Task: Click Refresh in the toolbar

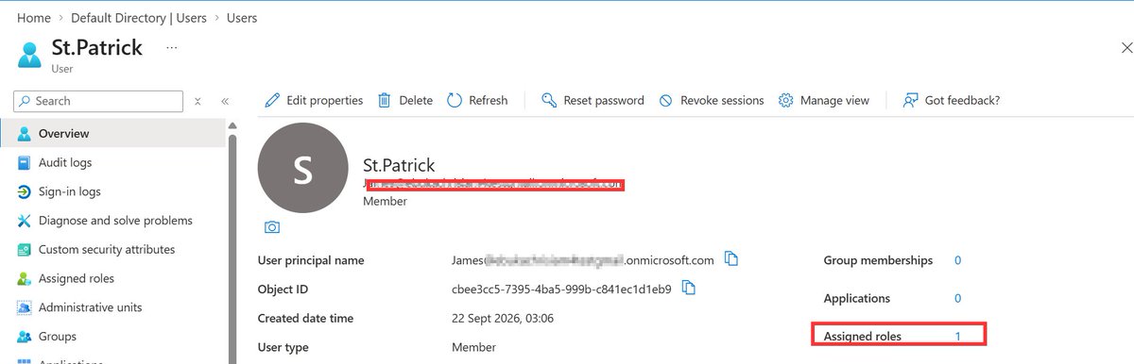Action: tap(476, 100)
